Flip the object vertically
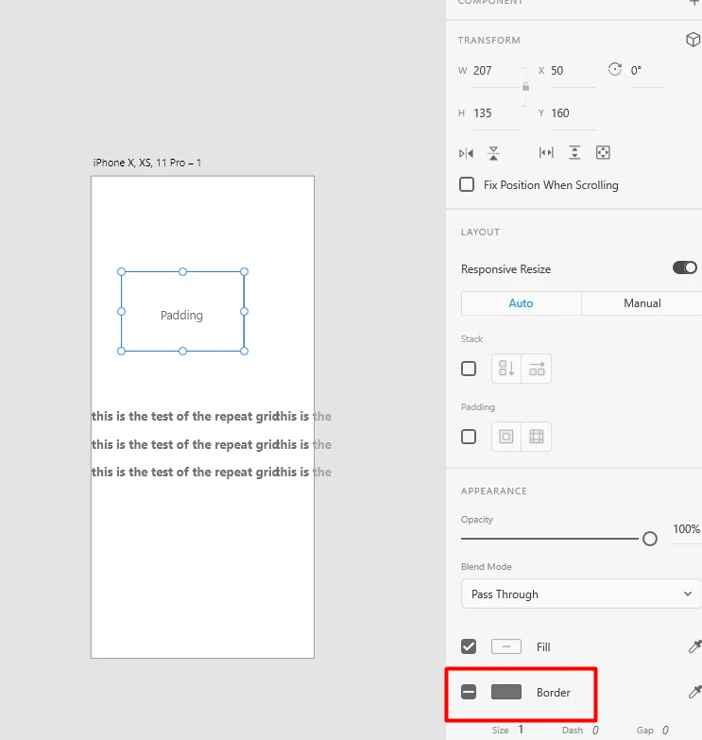Viewport: 702px width, 740px height. (493, 153)
